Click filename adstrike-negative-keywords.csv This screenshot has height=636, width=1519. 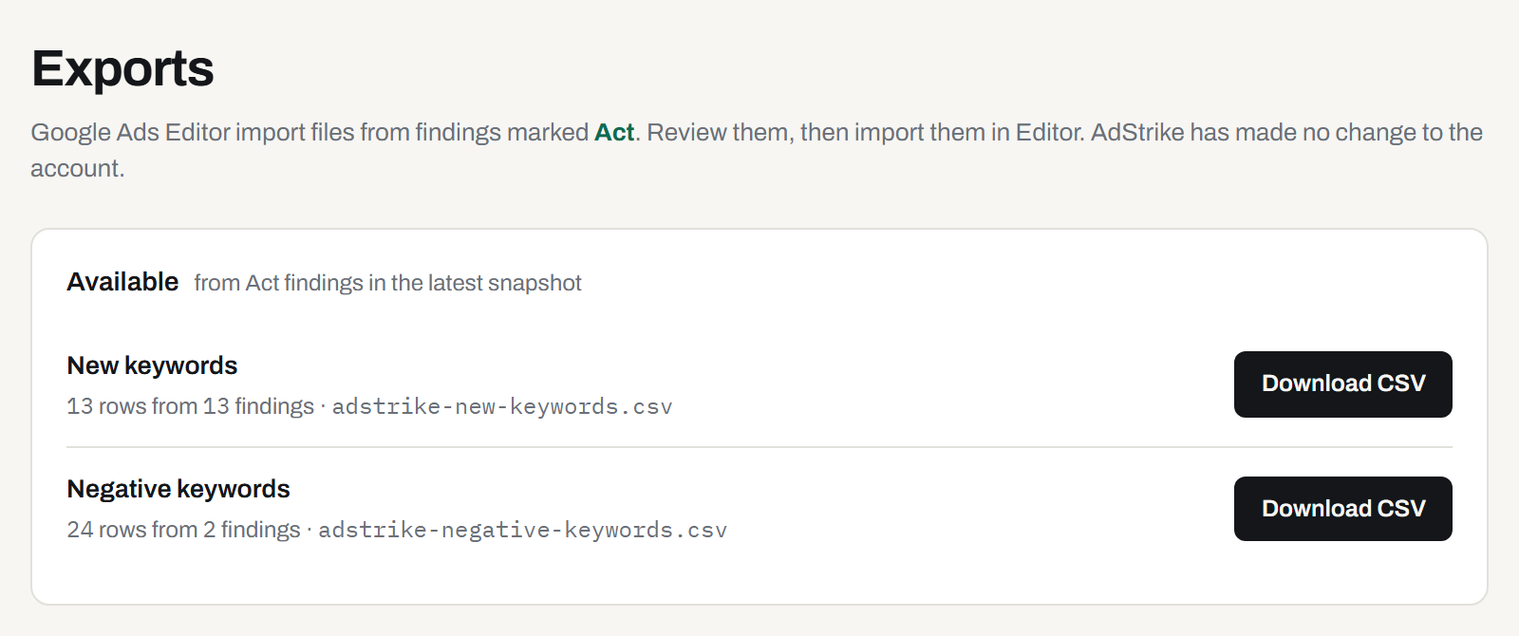522,530
